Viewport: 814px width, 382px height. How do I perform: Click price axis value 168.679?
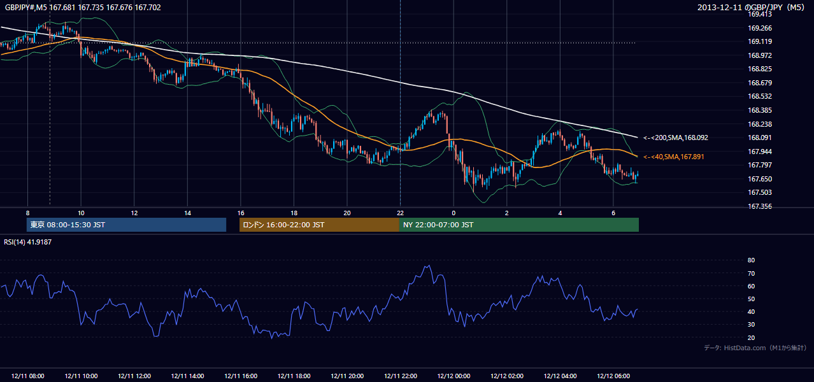point(759,83)
